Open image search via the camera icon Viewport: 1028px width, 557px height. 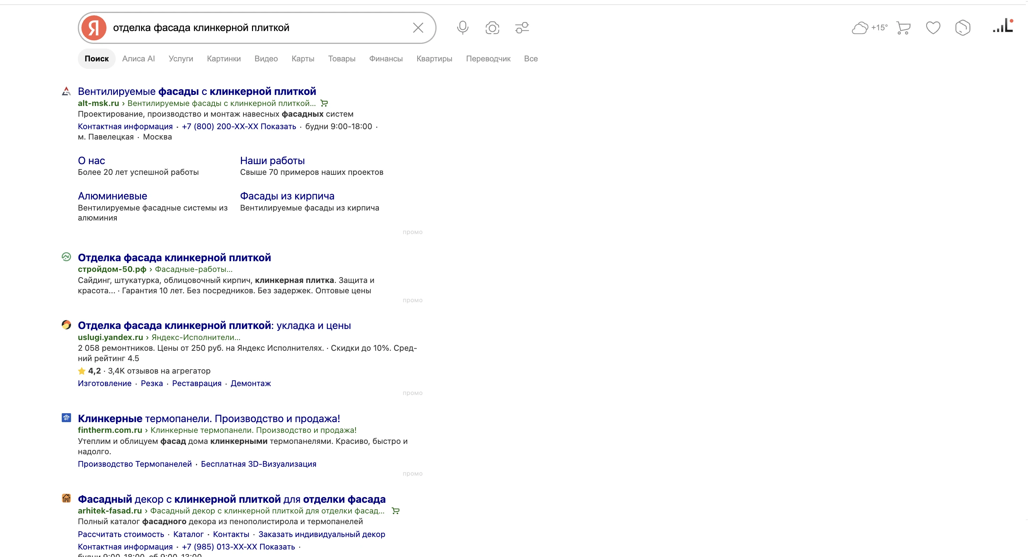(492, 28)
